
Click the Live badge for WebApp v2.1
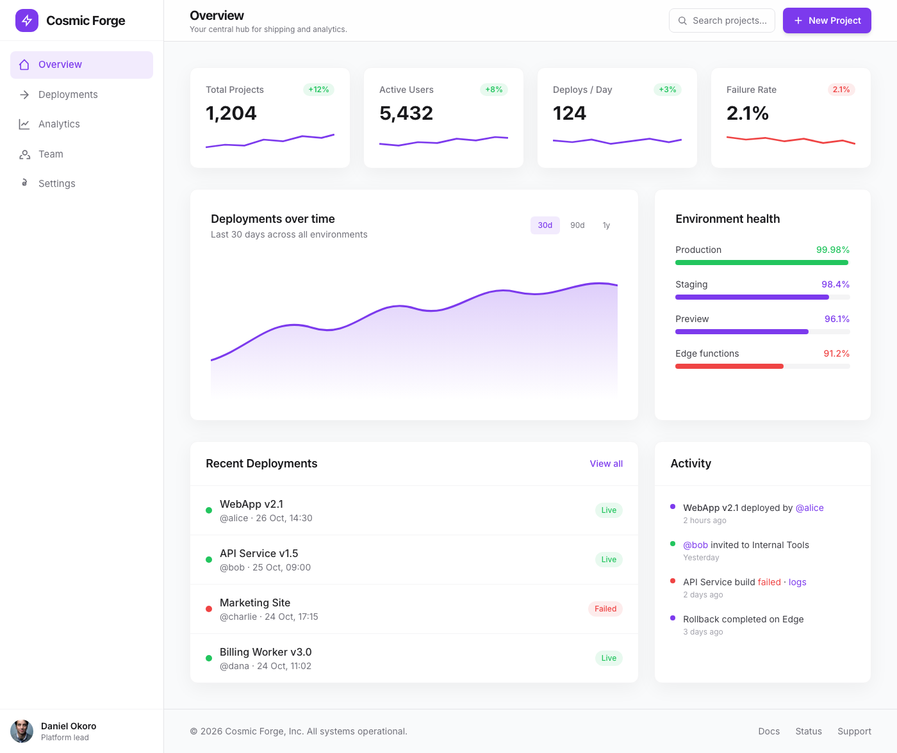click(x=609, y=510)
